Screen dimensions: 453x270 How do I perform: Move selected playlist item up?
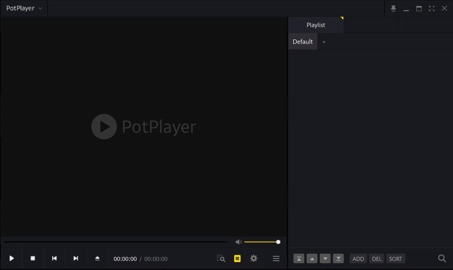(x=312, y=259)
